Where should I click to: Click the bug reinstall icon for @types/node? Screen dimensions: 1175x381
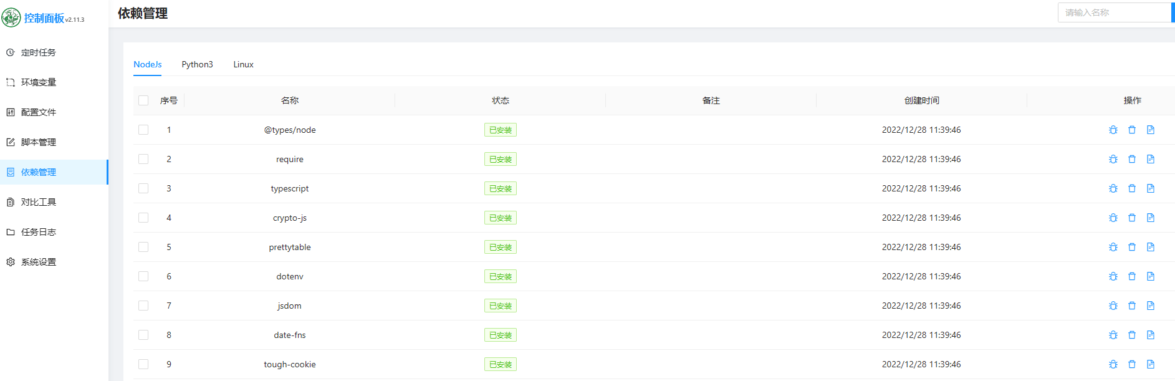point(1113,130)
